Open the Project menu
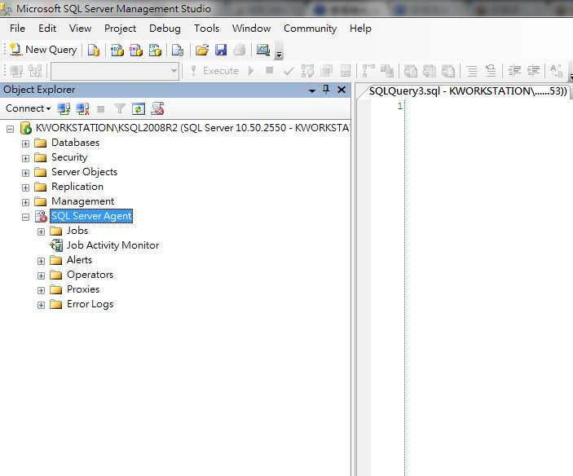This screenshot has width=573, height=476. 121,29
